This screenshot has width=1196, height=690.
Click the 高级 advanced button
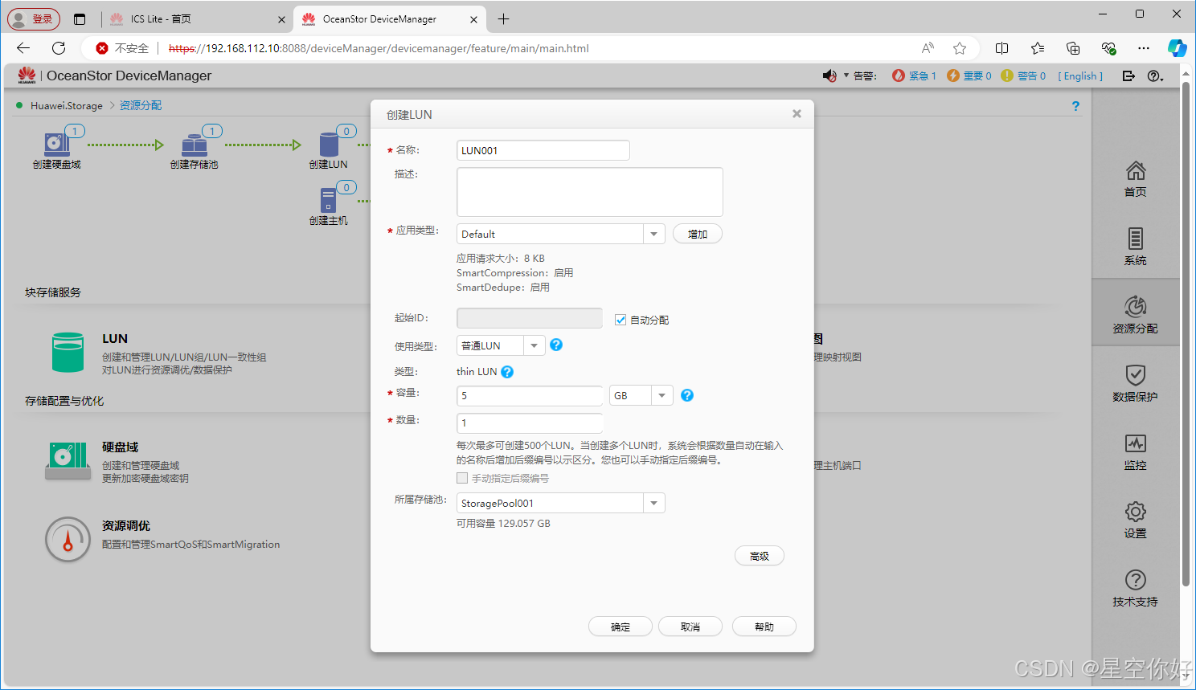click(x=760, y=556)
